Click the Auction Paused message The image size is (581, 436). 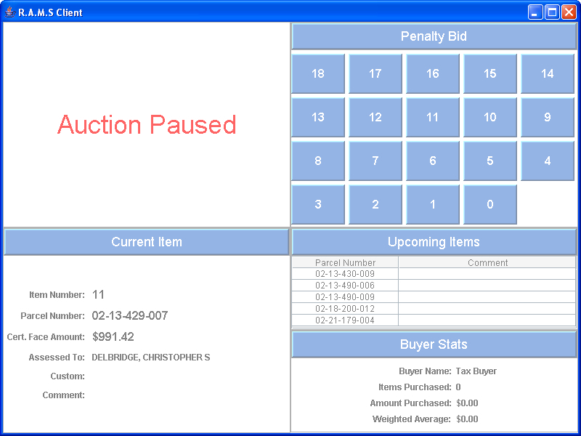click(147, 124)
